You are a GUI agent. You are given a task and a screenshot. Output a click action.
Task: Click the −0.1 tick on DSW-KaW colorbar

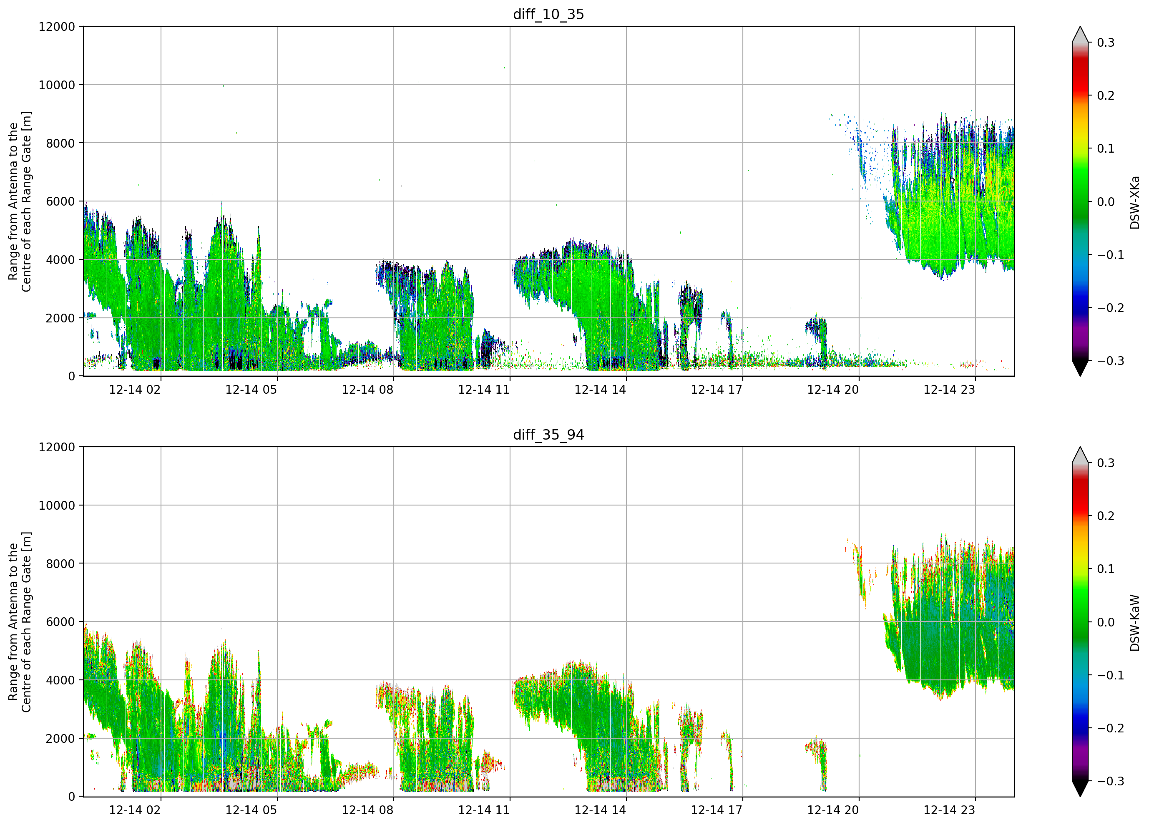(x=1111, y=676)
